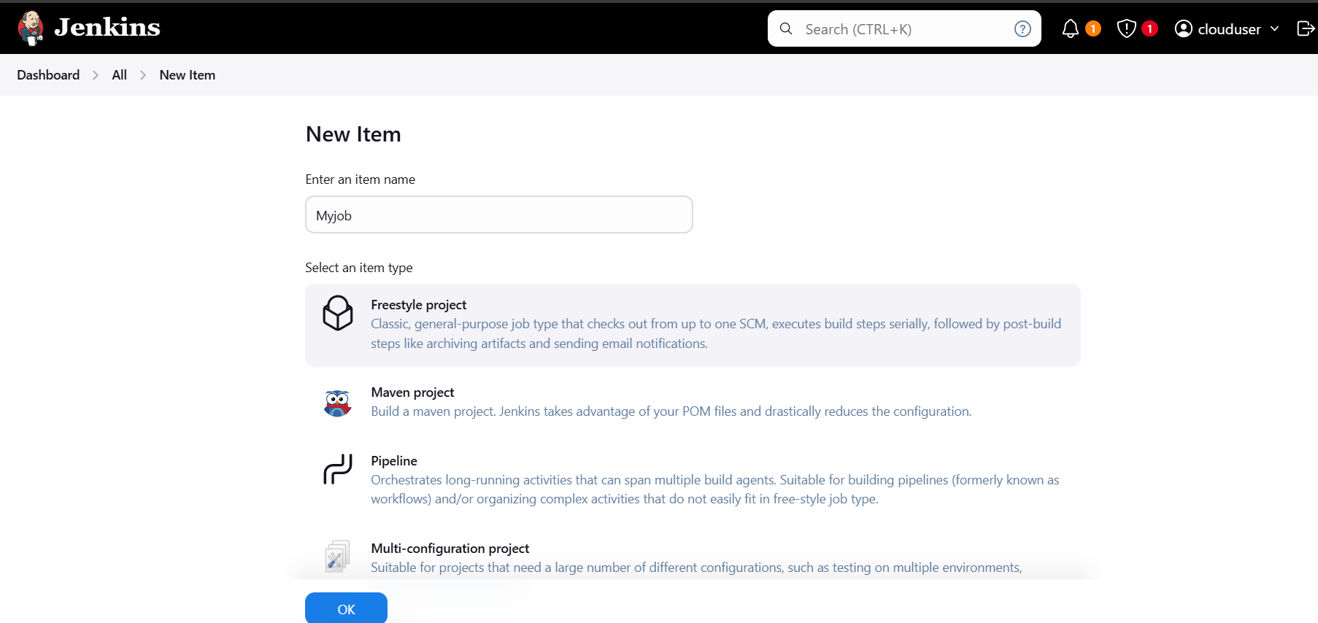The width and height of the screenshot is (1318, 623).
Task: Click the log out icon
Action: coord(1305,28)
